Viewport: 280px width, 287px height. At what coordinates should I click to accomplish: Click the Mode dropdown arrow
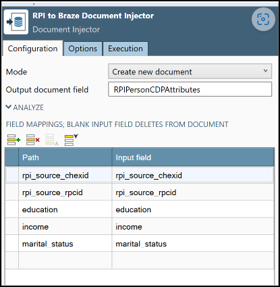coord(265,71)
